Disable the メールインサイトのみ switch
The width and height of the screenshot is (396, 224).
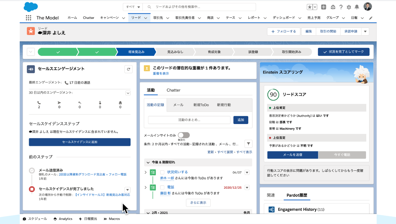coord(184,135)
